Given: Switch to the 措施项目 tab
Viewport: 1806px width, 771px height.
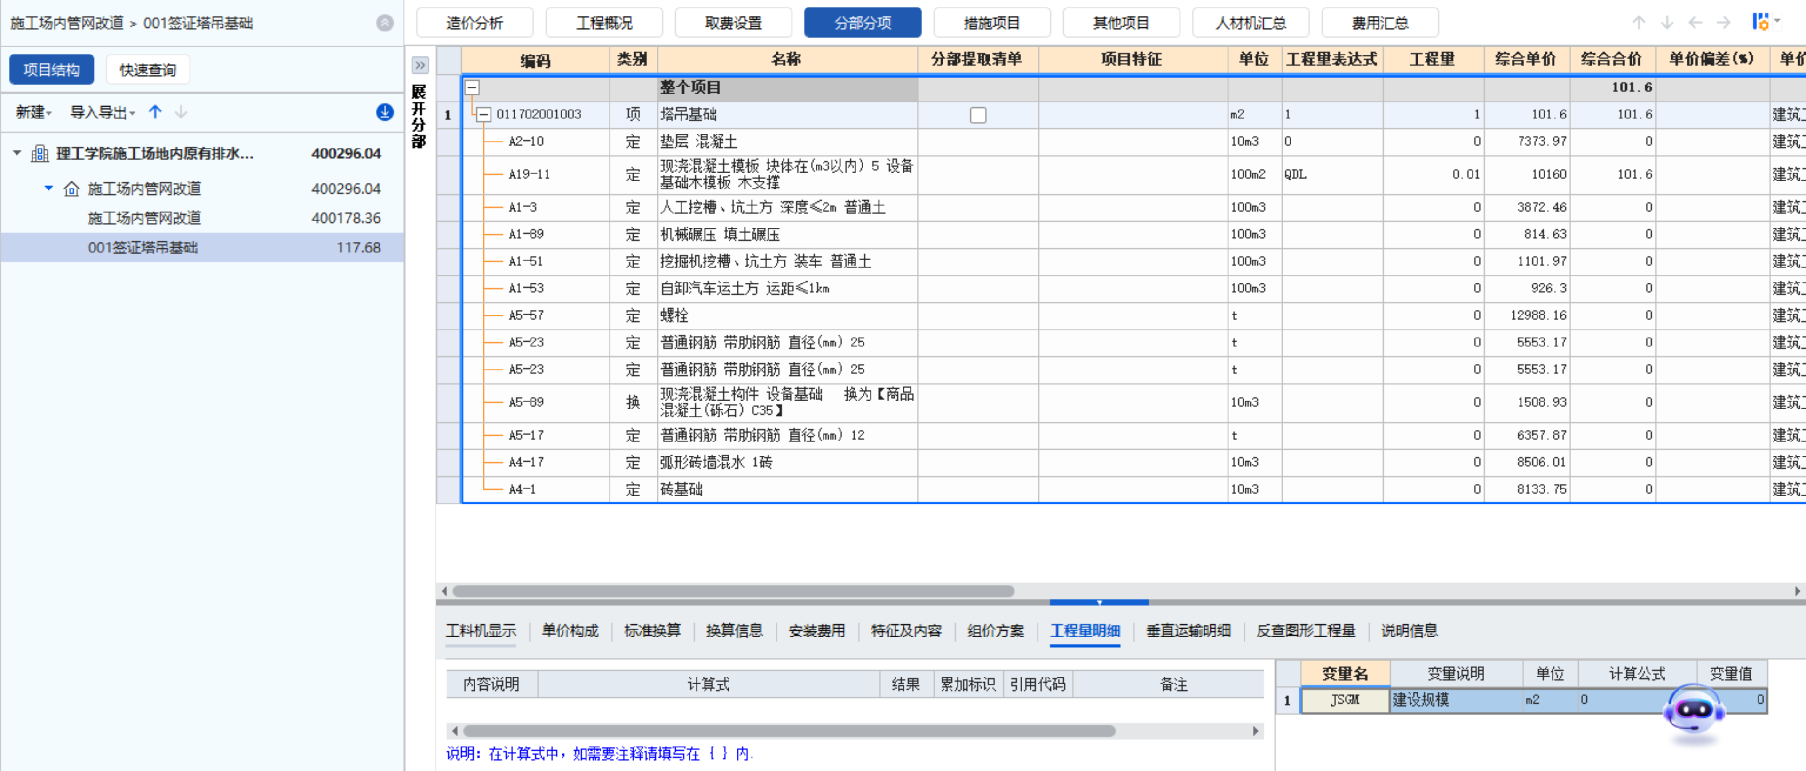Looking at the screenshot, I should point(991,23).
